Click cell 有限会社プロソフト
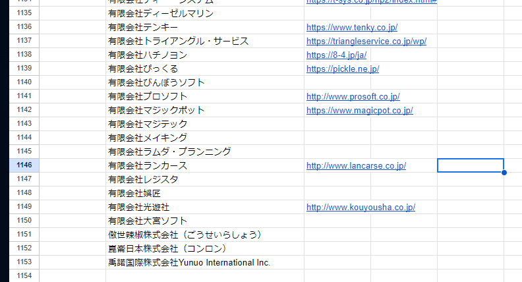The height and width of the screenshot is (282, 522). [205, 97]
